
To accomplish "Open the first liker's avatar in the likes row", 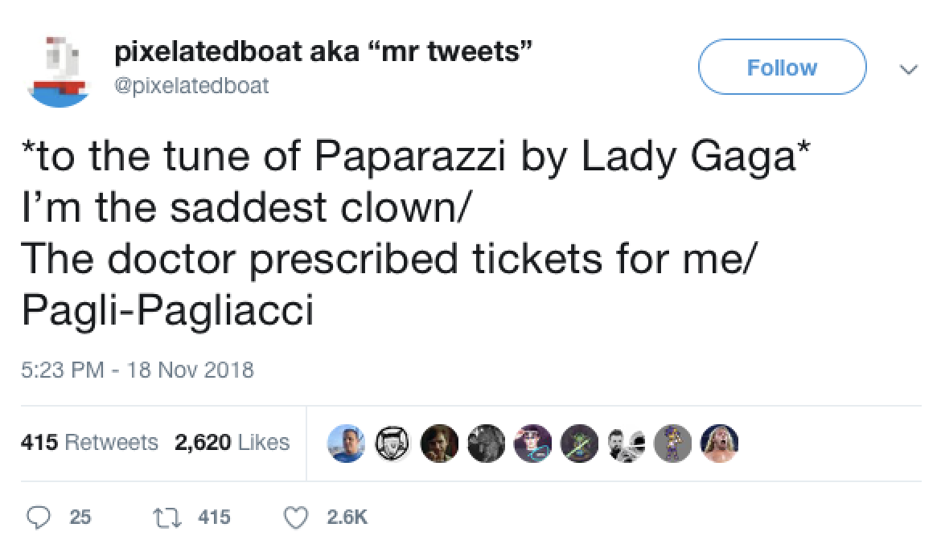I will point(346,443).
